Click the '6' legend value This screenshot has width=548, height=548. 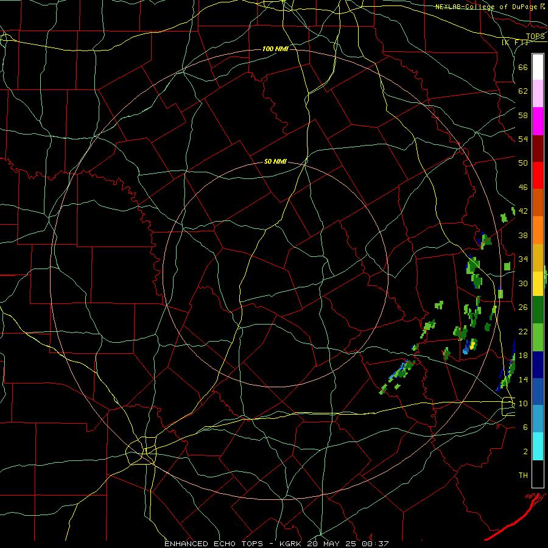(x=525, y=427)
